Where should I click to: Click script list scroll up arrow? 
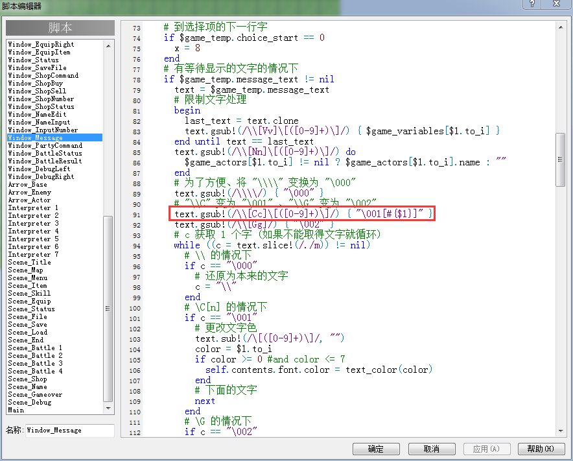(108, 45)
